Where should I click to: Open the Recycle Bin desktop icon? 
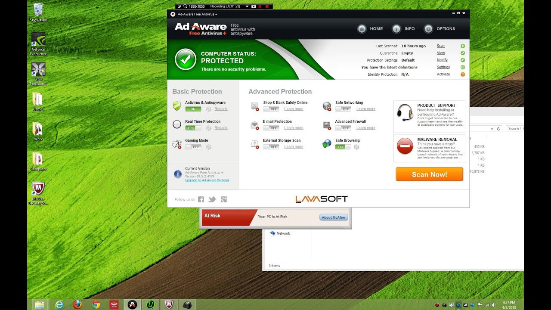click(38, 12)
